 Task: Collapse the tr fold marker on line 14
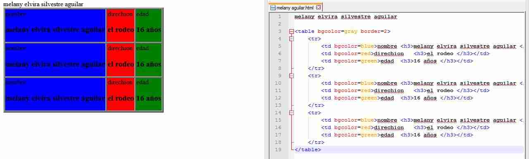292,113
